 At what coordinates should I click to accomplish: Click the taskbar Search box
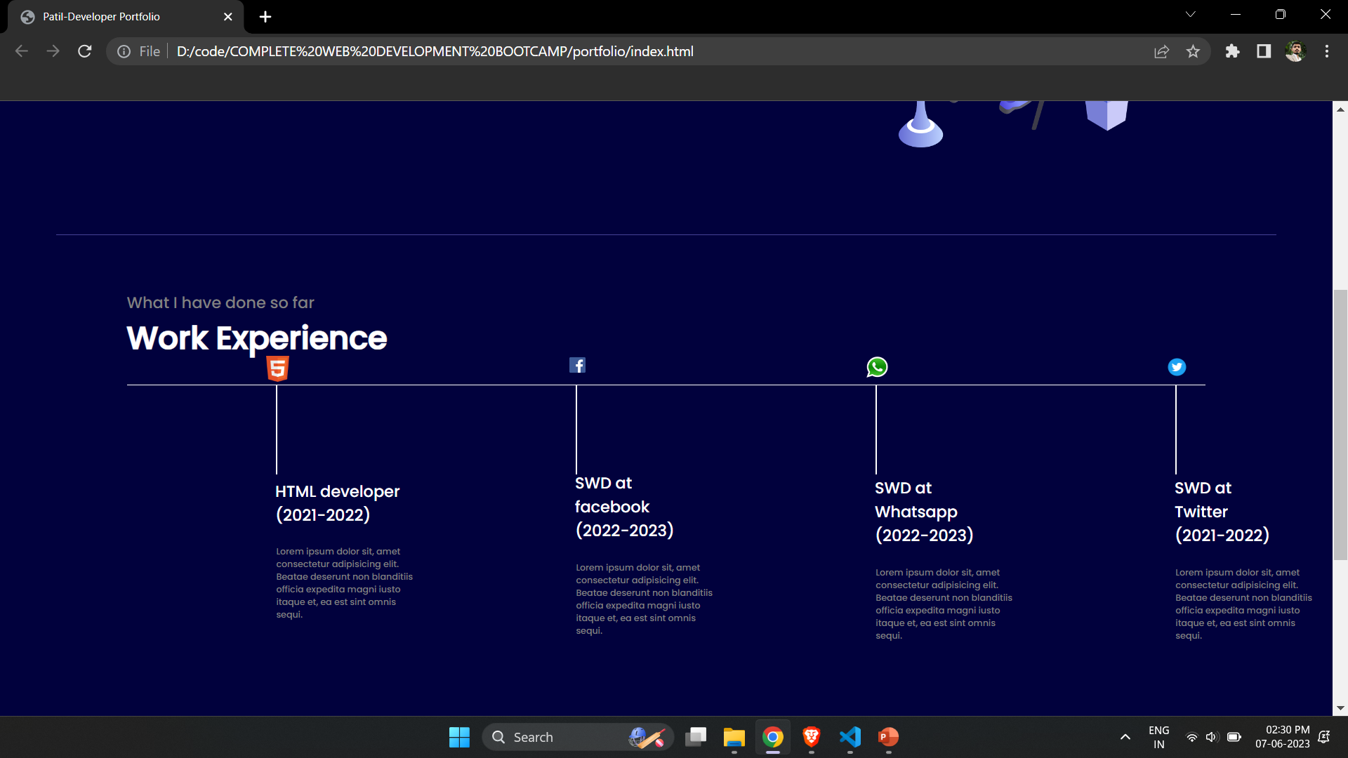coord(578,737)
